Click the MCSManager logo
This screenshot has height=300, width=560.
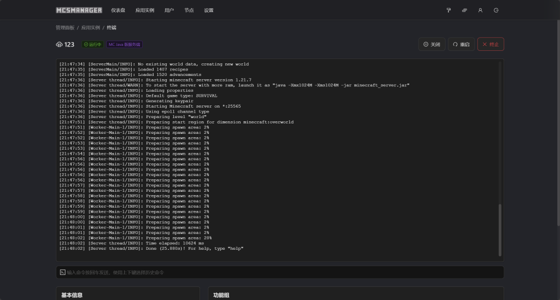[x=79, y=10]
